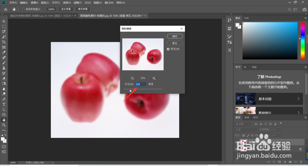Open the Color panel menu
This screenshot has width=308, height=166.
306,18
